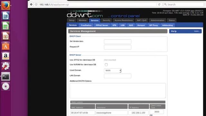
Task: Open System Settings wrench-and-gear icon
Action: [x=6, y=66]
